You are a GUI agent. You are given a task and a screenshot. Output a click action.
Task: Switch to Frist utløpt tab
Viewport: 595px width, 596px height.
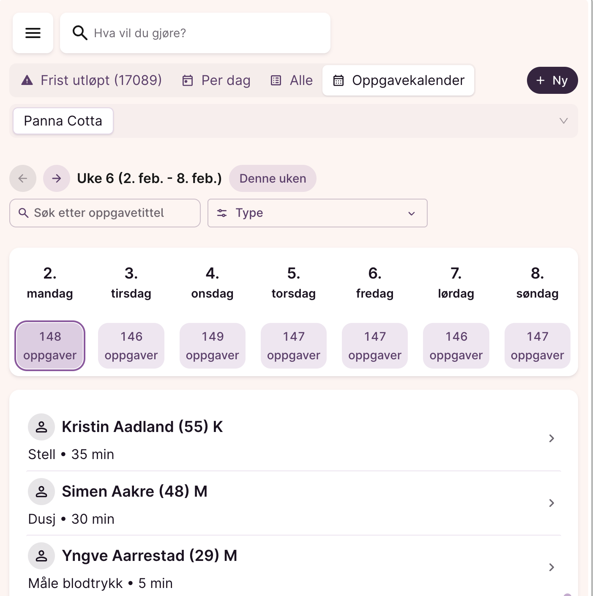click(x=92, y=80)
